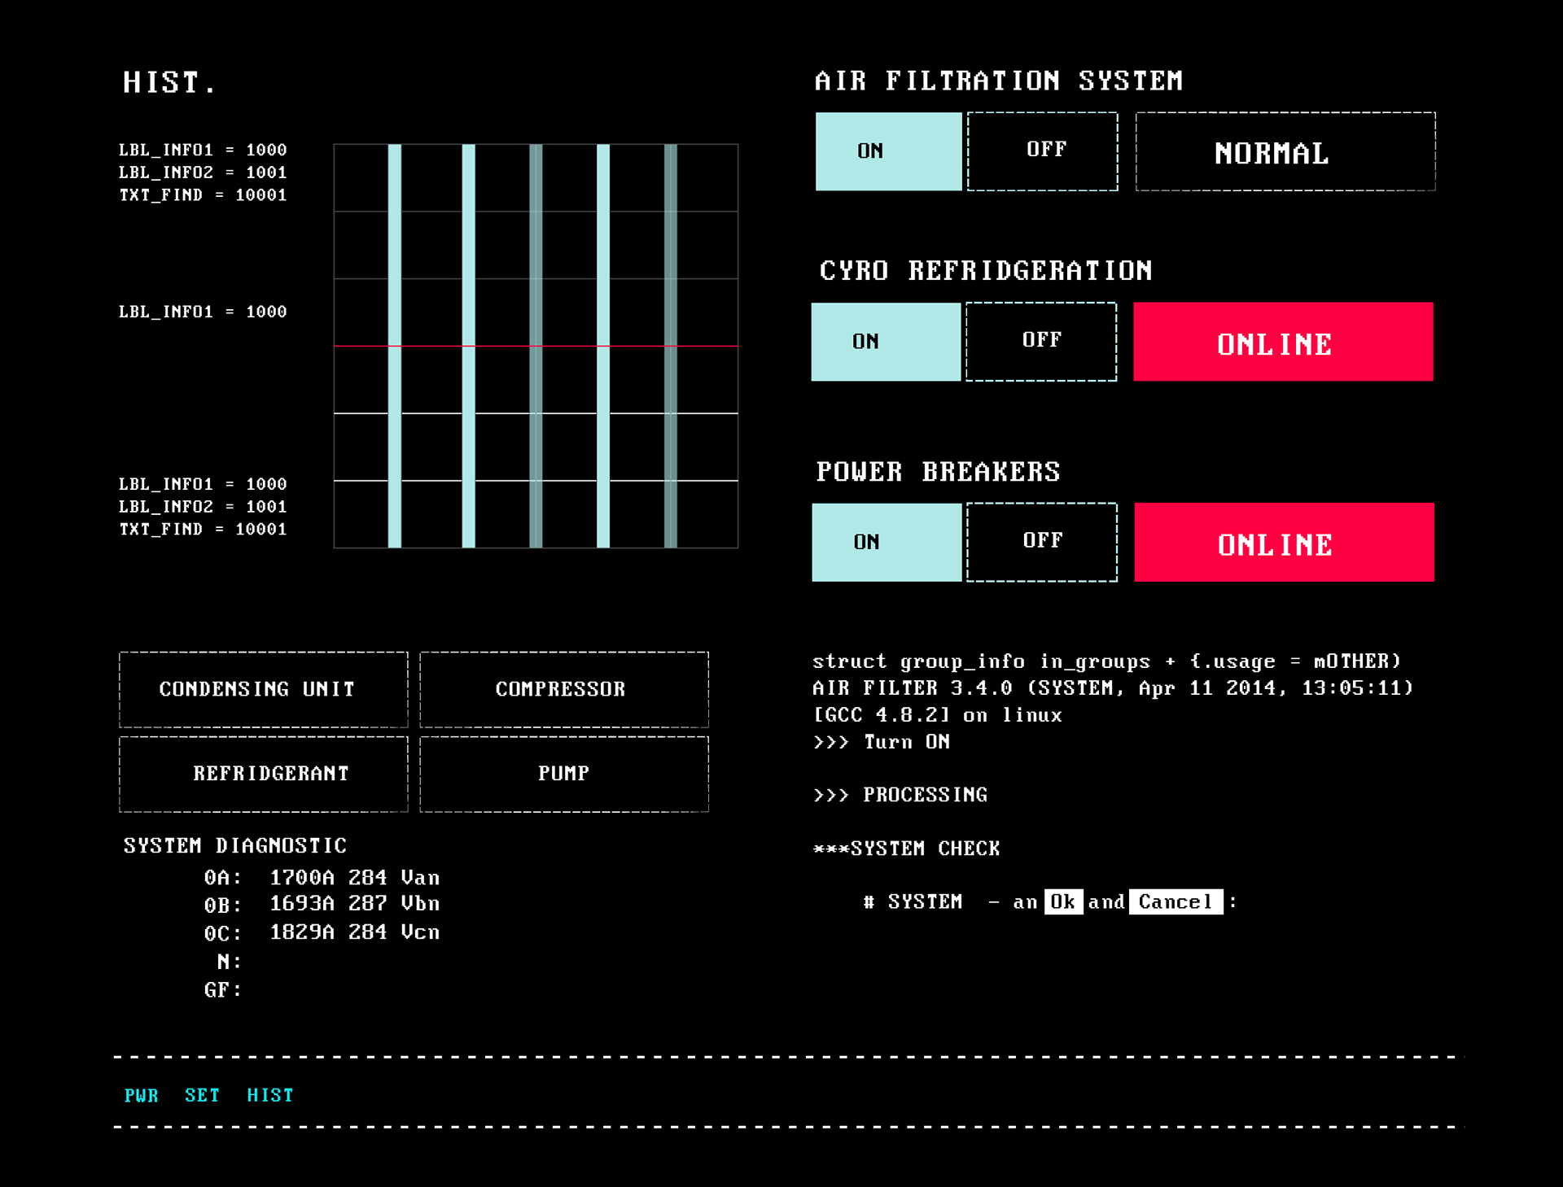
Task: Select the PUMP button
Action: tap(563, 774)
